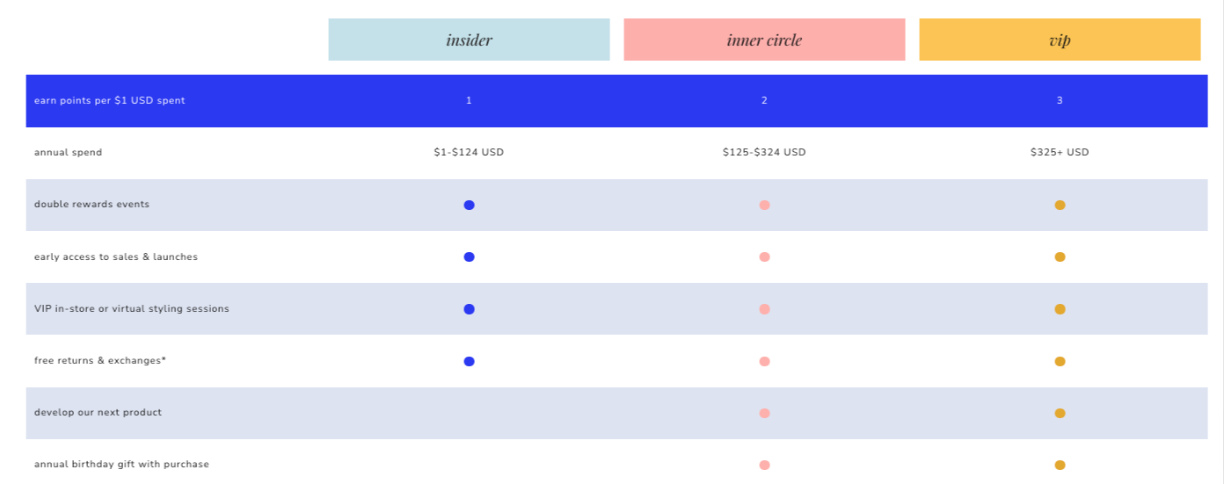
Task: Click vip dot for early access row
Action: coord(1060,256)
